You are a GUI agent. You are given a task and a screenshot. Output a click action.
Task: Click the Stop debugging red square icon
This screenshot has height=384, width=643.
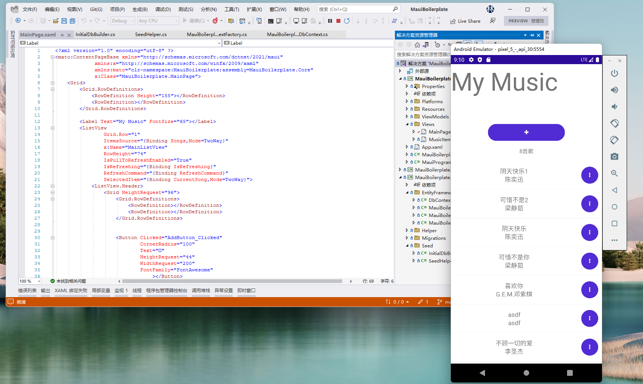tap(338, 21)
